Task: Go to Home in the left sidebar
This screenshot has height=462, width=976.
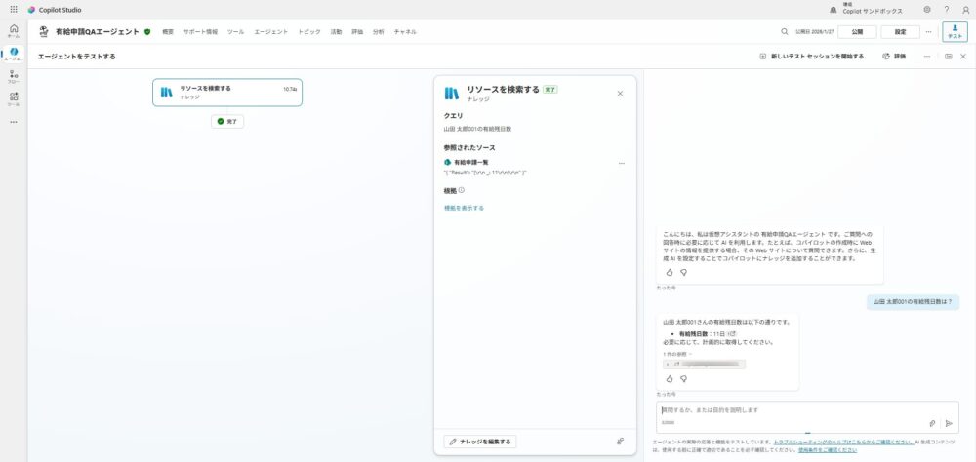Action: click(x=14, y=31)
